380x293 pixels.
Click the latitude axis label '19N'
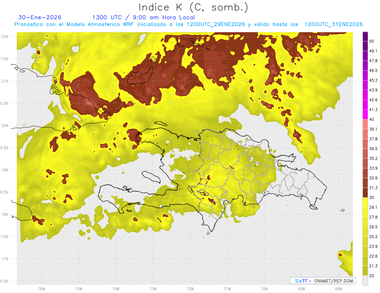(x=5, y=170)
